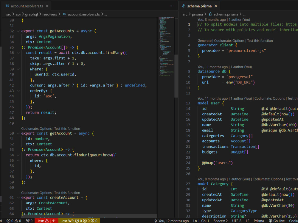Click line number 47 in left gutter

click(12, 112)
